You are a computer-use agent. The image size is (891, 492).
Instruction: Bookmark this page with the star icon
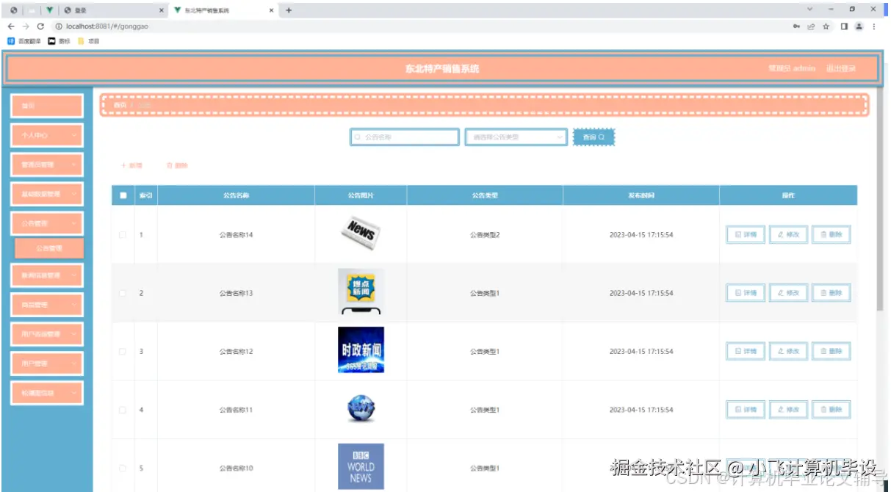point(826,26)
